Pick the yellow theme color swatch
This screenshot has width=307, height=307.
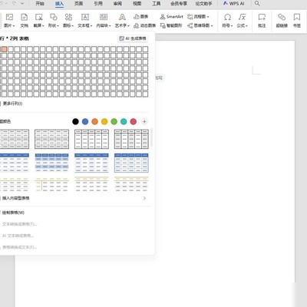click(x=104, y=121)
